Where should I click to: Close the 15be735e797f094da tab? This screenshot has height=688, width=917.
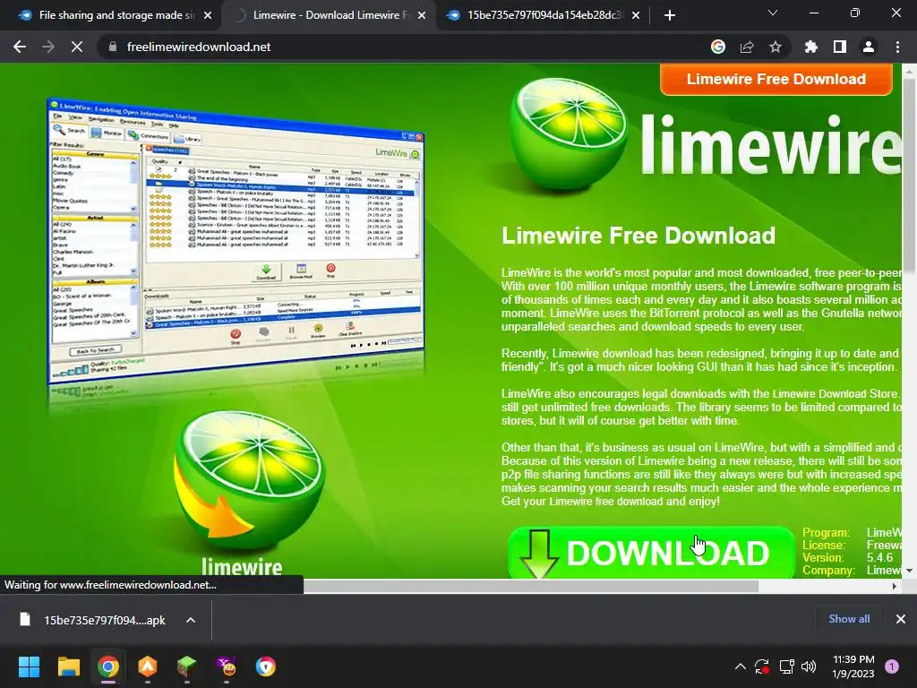(x=637, y=16)
